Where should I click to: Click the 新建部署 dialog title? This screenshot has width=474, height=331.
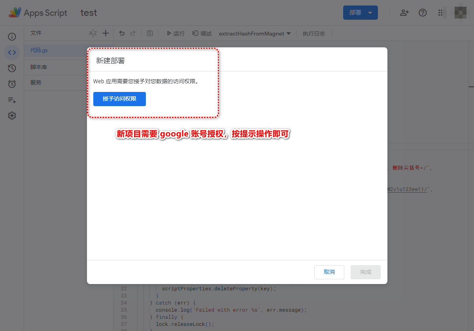tap(110, 61)
